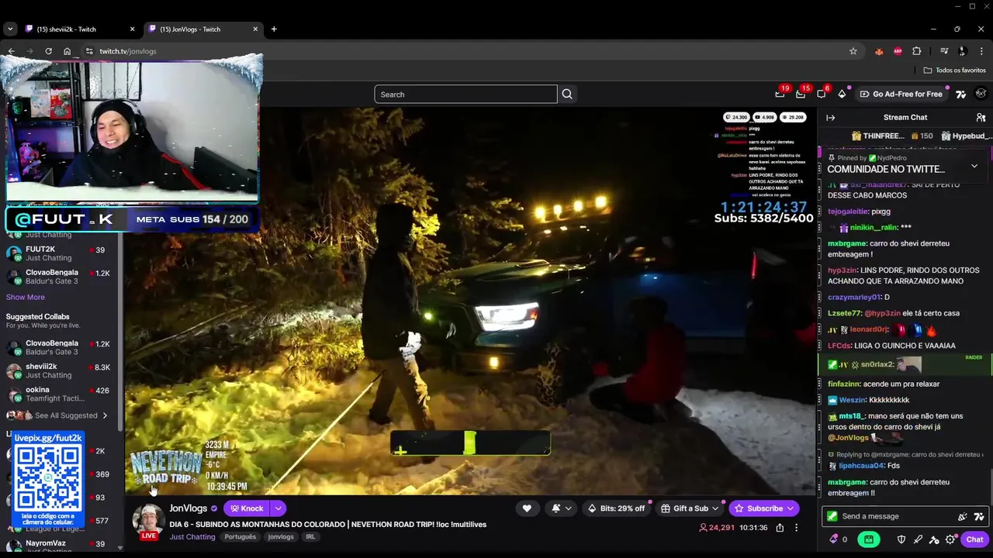Image resolution: width=993 pixels, height=558 pixels.
Task: Click chat username crazymarley01
Action: [x=854, y=298]
